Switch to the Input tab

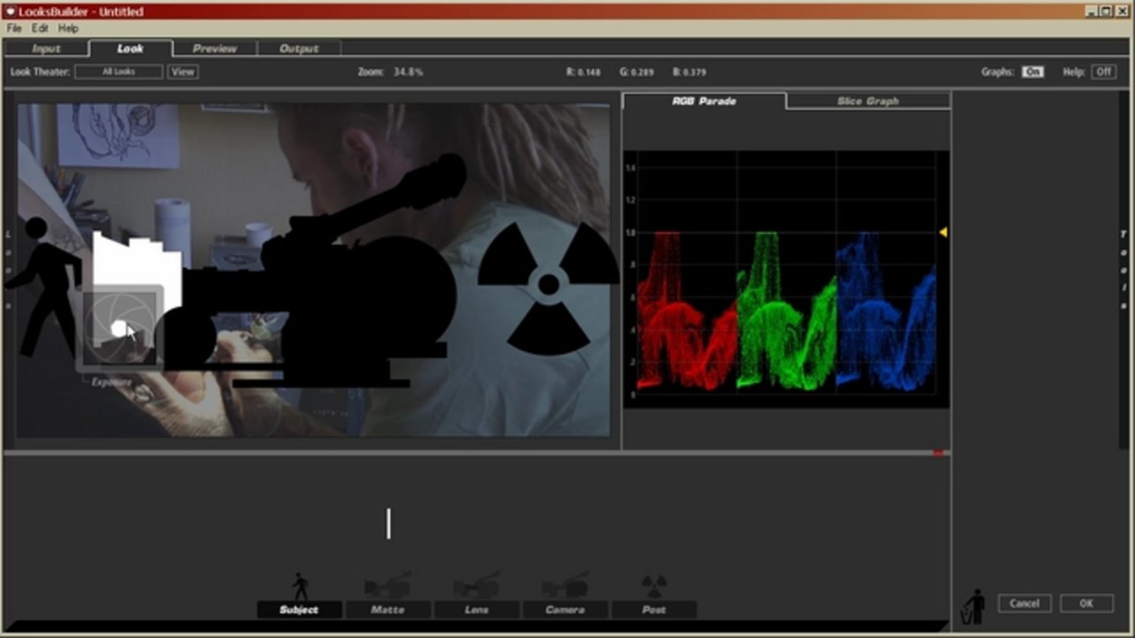(46, 49)
